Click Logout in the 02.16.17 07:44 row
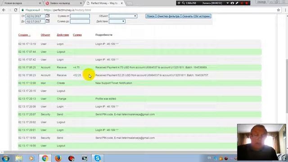 [61, 52]
